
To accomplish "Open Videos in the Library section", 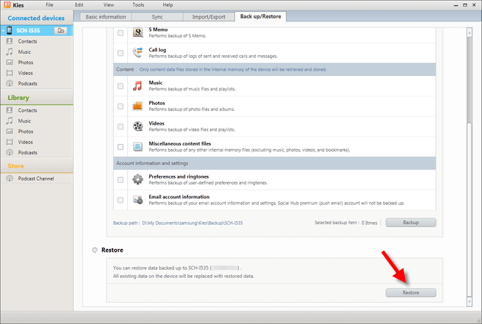I will [25, 142].
